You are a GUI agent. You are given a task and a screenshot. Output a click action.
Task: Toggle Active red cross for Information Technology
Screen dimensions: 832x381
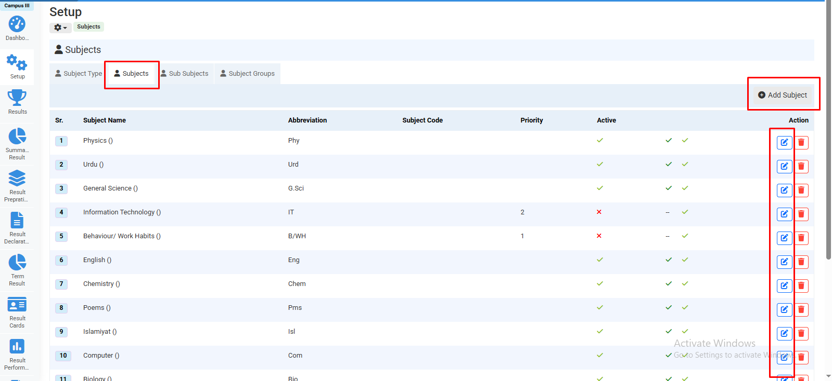(x=599, y=212)
